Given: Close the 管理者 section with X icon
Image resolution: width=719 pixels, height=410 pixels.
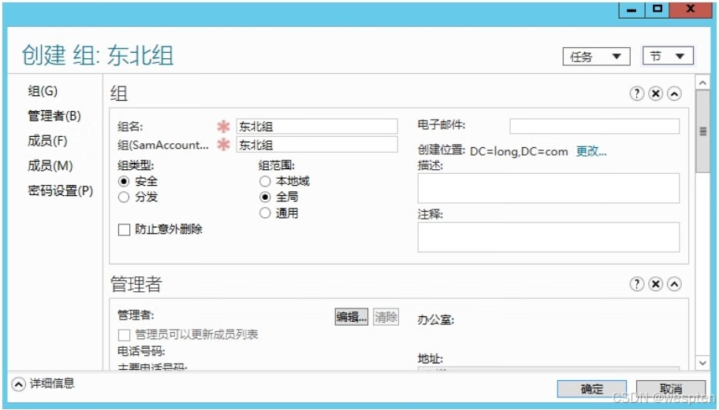Looking at the screenshot, I should (x=656, y=284).
